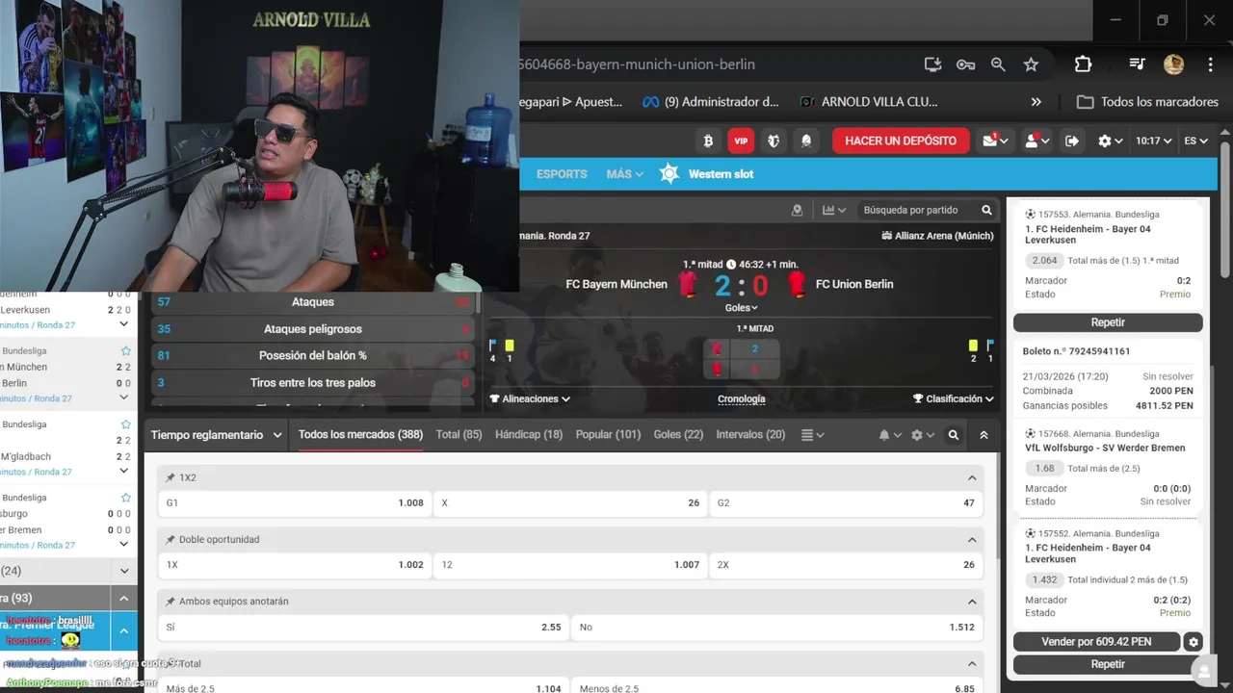Open the Todos los marcadores bookmarks folder
The width and height of the screenshot is (1233, 693).
tap(1147, 102)
